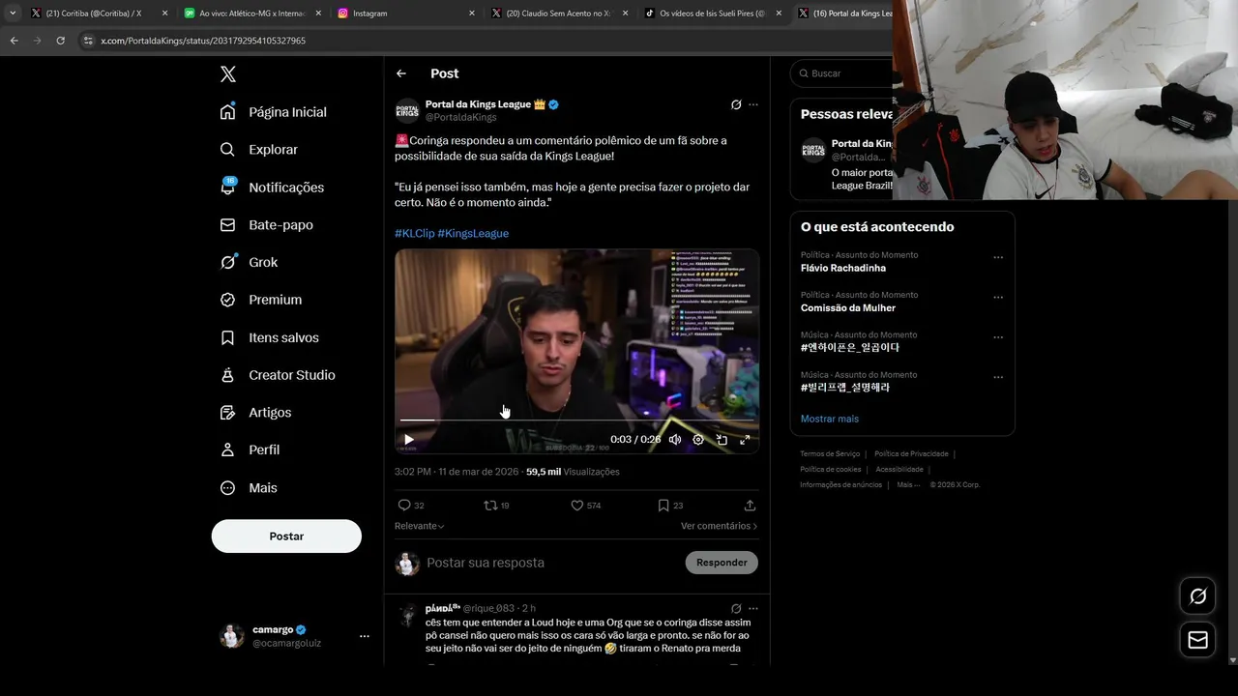This screenshot has width=1238, height=696.
Task: Click 59,5 mil Visualizações count
Action: pyautogui.click(x=573, y=473)
